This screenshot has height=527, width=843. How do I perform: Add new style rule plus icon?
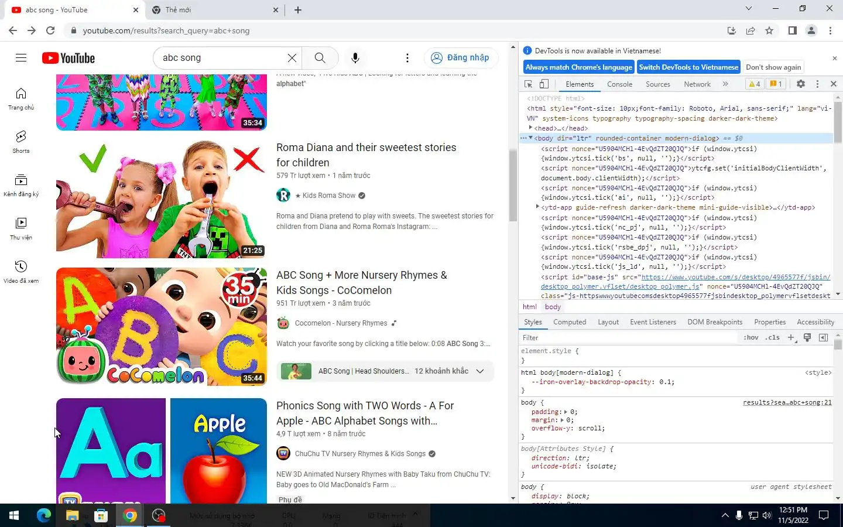click(x=791, y=337)
